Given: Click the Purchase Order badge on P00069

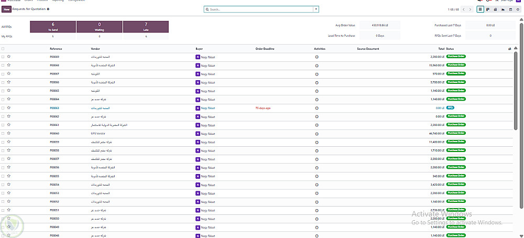Looking at the screenshot, I should coord(456,57).
